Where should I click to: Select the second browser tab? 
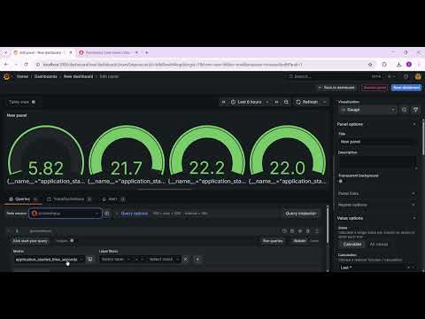coord(109,52)
